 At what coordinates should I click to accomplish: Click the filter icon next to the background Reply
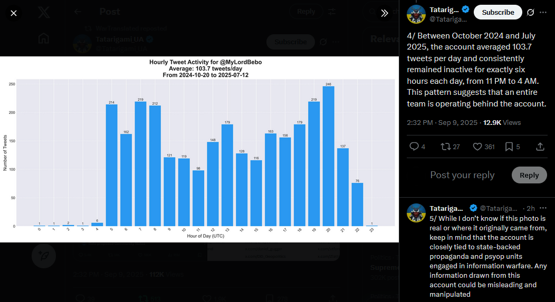pos(332,12)
